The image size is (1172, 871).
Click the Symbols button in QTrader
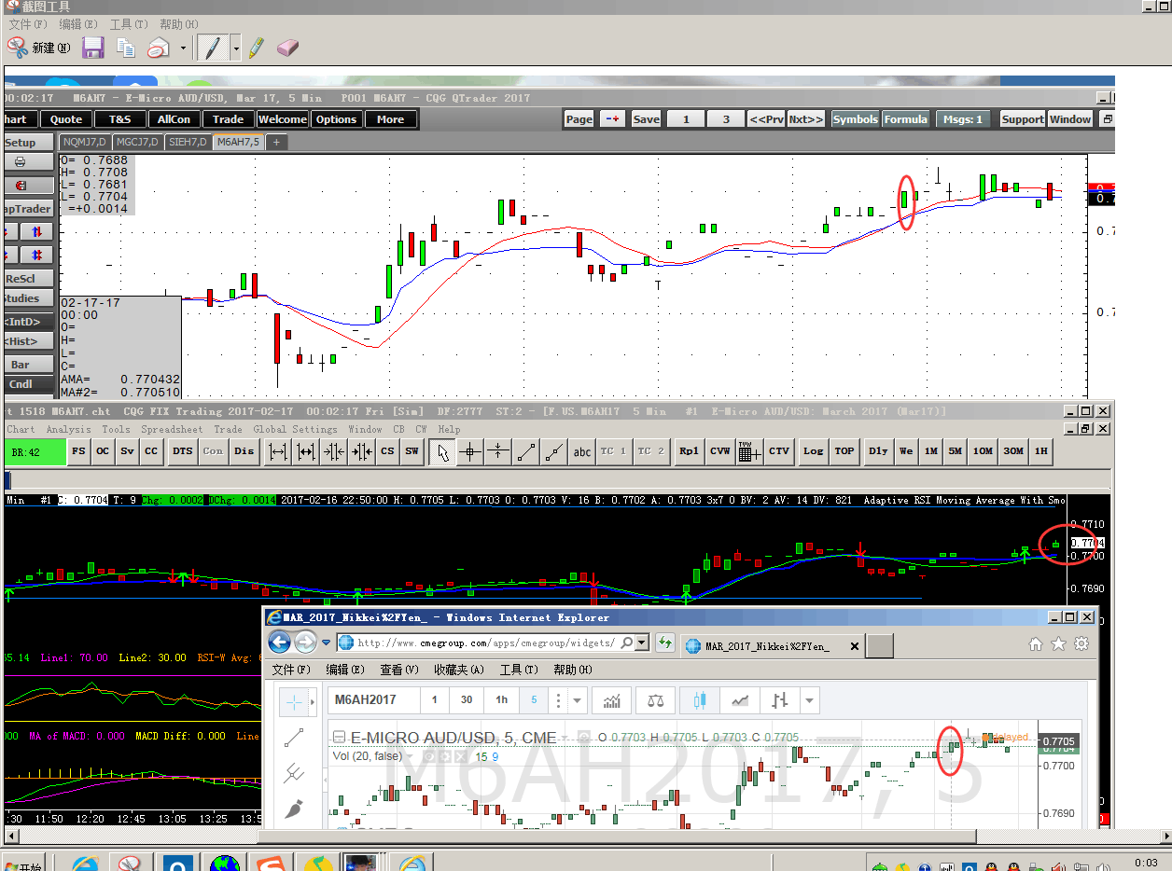pyautogui.click(x=856, y=119)
